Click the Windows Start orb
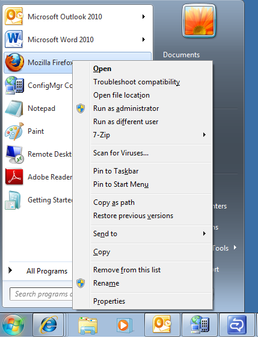 pyautogui.click(x=13, y=325)
